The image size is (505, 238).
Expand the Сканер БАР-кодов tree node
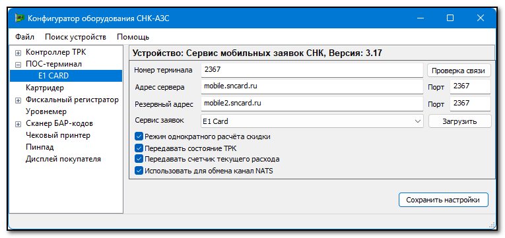[18, 124]
